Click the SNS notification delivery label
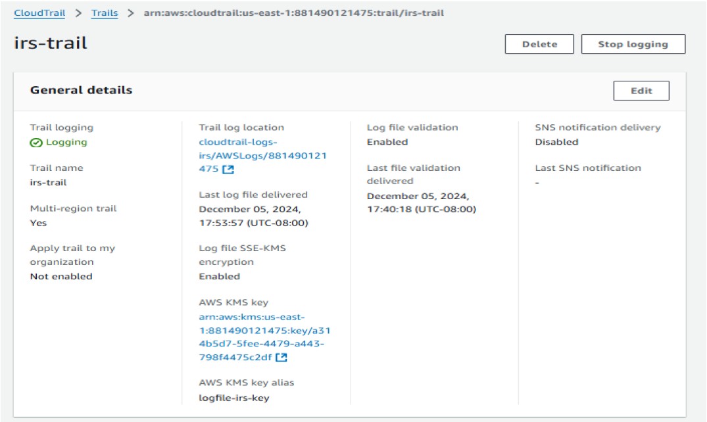The height and width of the screenshot is (422, 707). point(598,128)
